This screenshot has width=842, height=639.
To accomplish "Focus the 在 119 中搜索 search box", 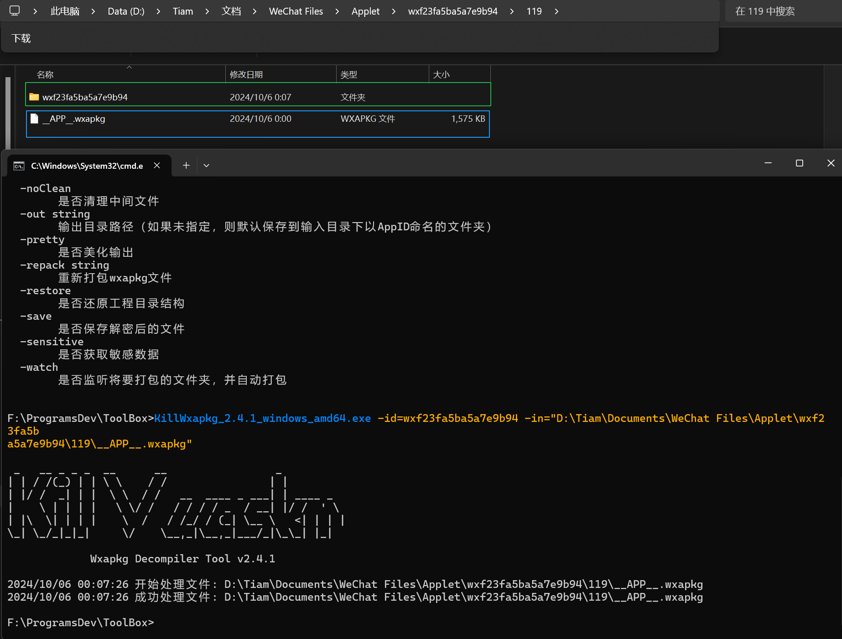I will (x=784, y=11).
